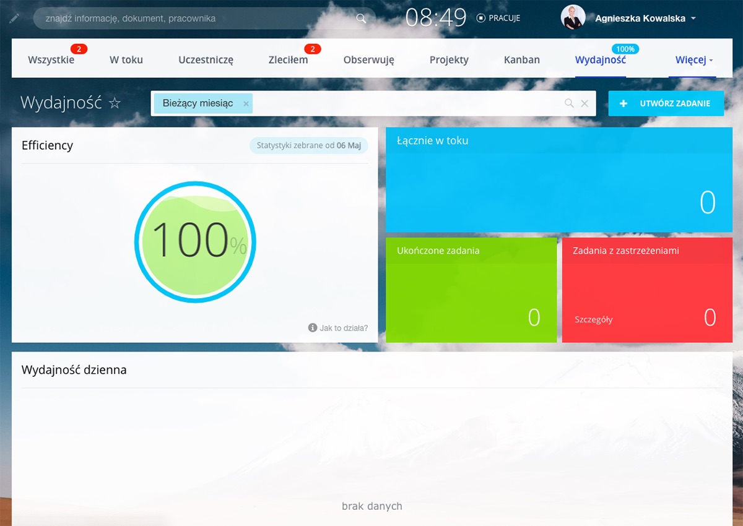Click the stop icon beside PRACUJE

tap(481, 19)
